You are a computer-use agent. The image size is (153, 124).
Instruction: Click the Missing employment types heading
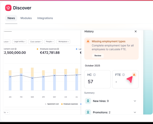[x=108, y=41]
